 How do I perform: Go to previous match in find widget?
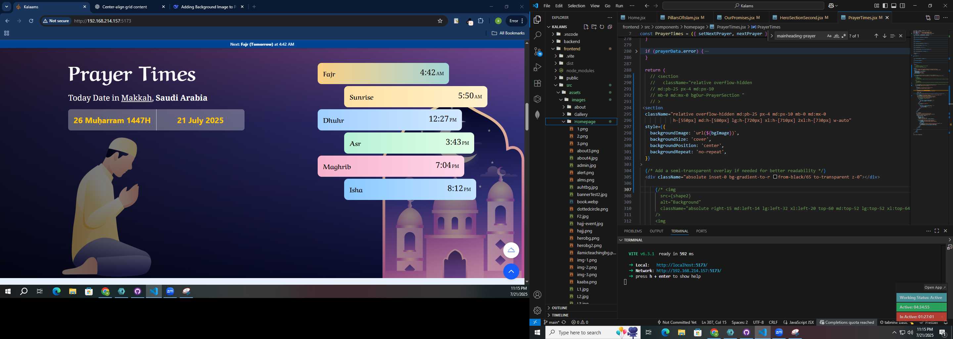(x=876, y=36)
